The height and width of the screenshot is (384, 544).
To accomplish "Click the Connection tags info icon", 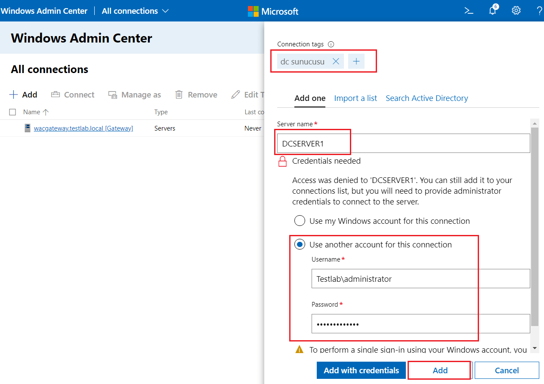I will pos(331,44).
